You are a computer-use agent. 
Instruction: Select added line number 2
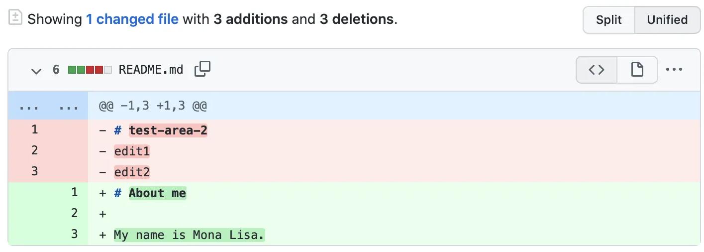[74, 214]
